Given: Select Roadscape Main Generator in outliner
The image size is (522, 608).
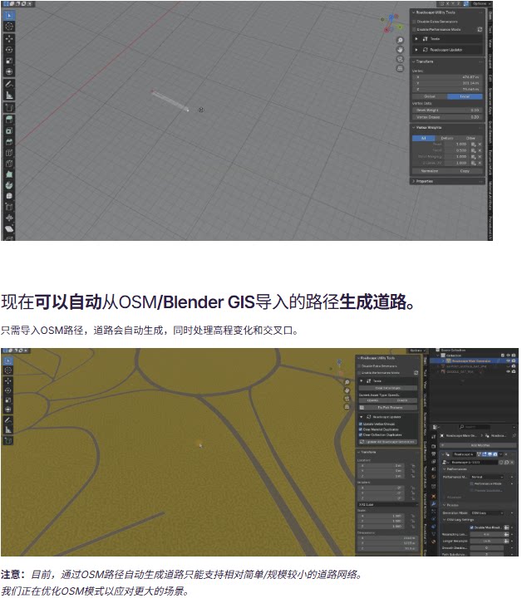Looking at the screenshot, I should coord(471,361).
